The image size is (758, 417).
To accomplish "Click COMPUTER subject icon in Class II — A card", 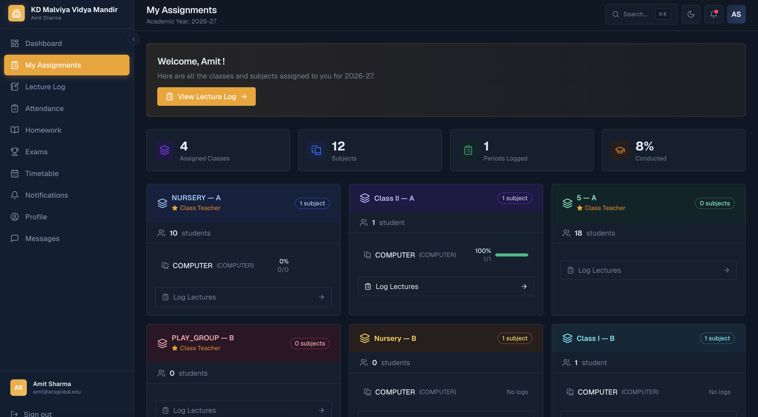I will point(367,255).
